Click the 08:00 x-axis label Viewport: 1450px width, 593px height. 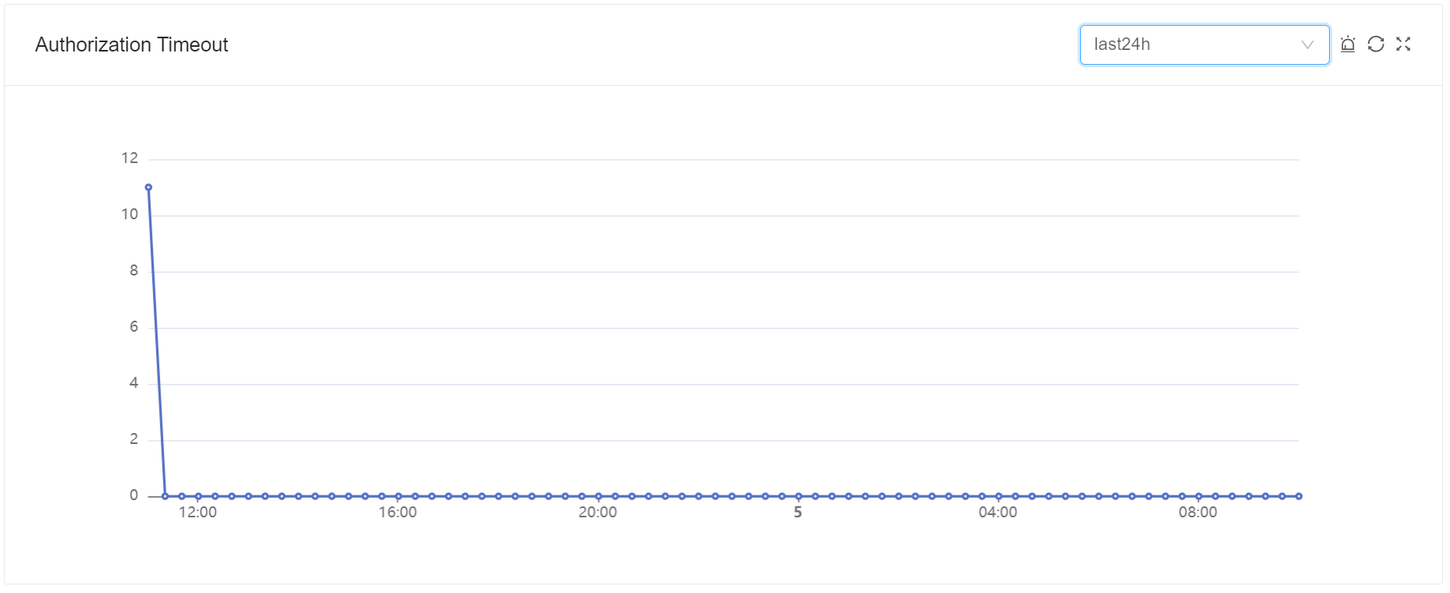(1198, 513)
